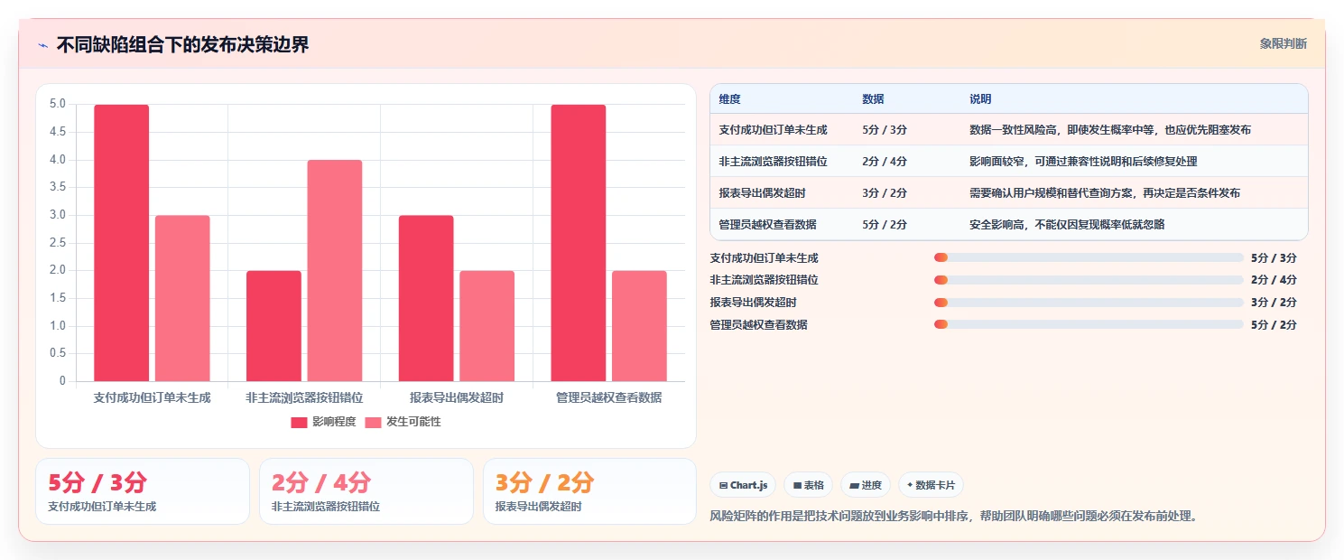The image size is (1344, 560).
Task: Toggle the 影响程度 legend swatch
Action: coord(299,422)
